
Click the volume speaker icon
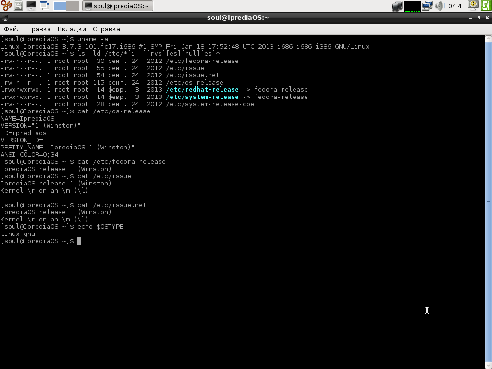(440, 6)
